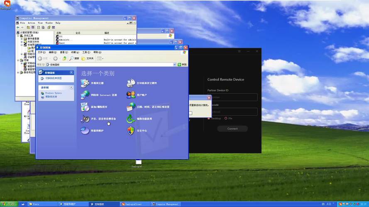The height and width of the screenshot is (207, 369).
Task: Open the View menu in Control Panel window
Action: [64, 52]
